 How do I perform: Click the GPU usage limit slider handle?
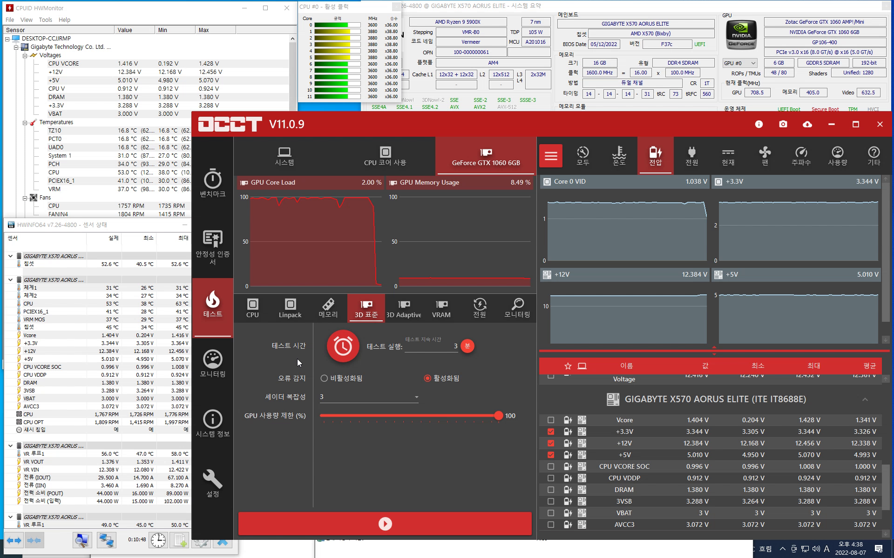[498, 416]
